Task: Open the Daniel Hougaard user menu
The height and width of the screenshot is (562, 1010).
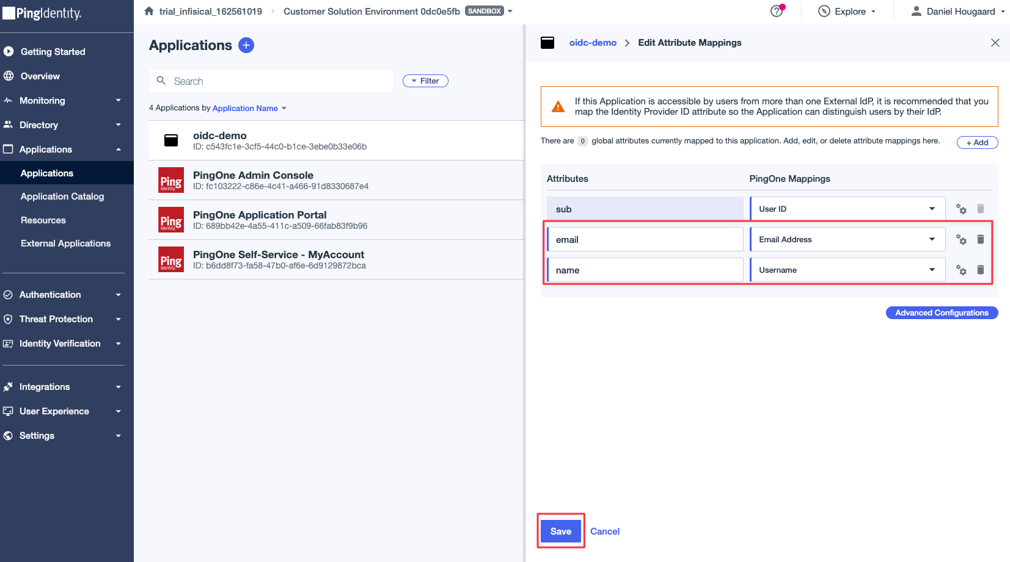Action: pos(958,11)
